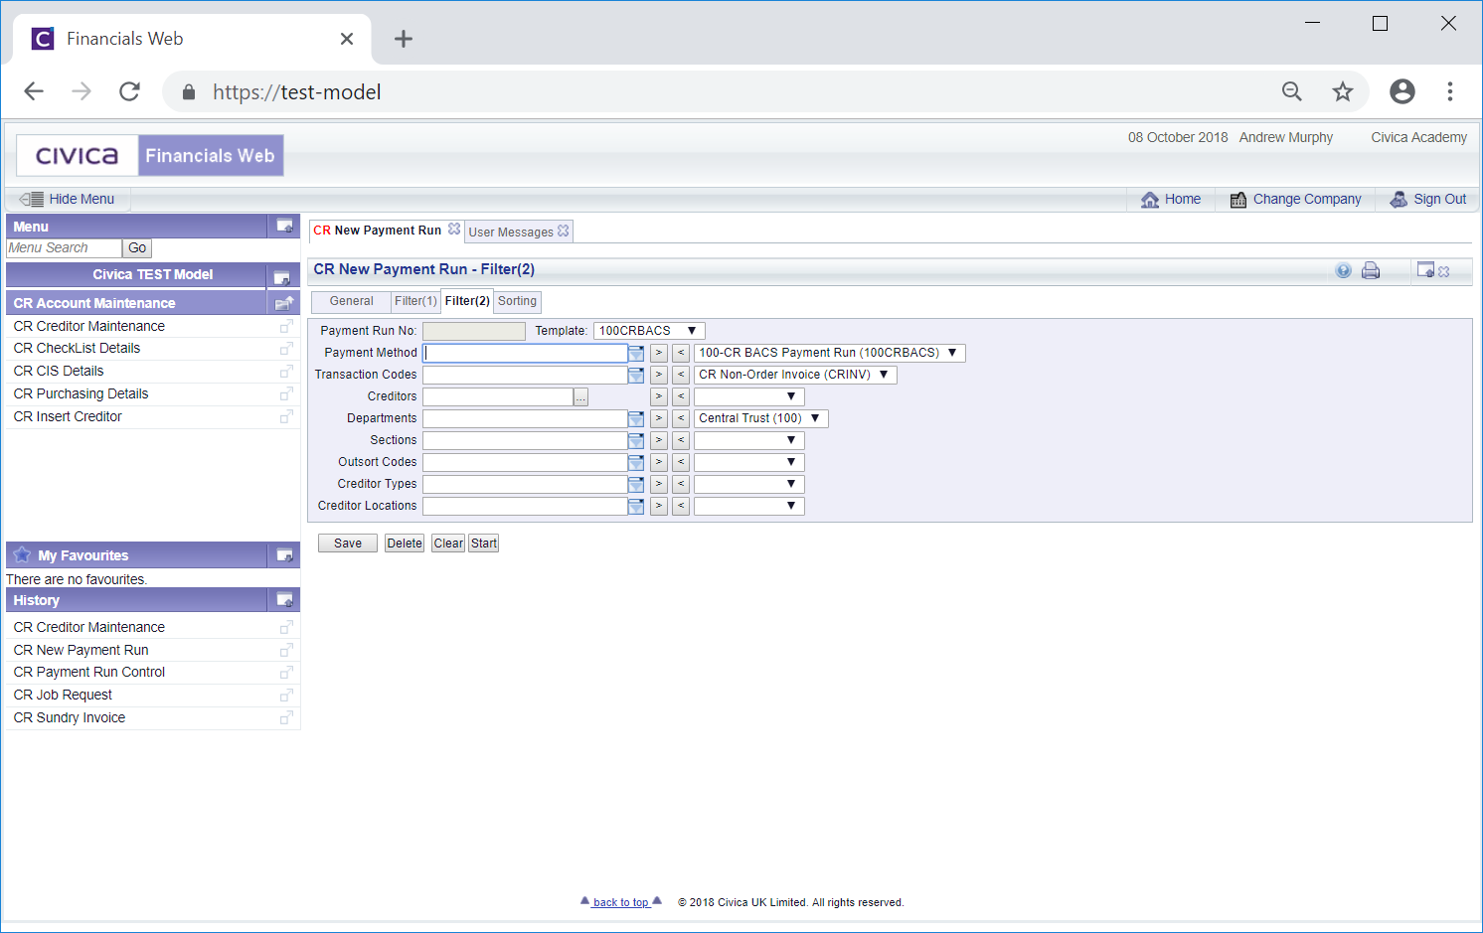Click the Transaction Codes filter lookup icon
This screenshot has width=1483, height=933.
pyautogui.click(x=636, y=375)
